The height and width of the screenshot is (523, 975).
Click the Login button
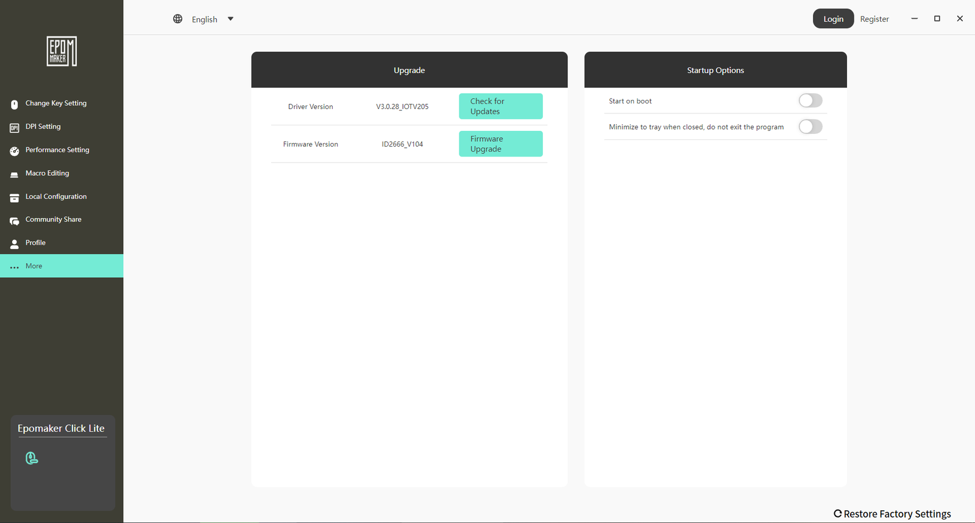[833, 19]
